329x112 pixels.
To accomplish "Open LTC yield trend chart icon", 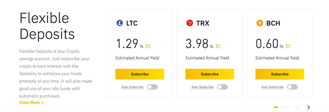I will (149, 46).
